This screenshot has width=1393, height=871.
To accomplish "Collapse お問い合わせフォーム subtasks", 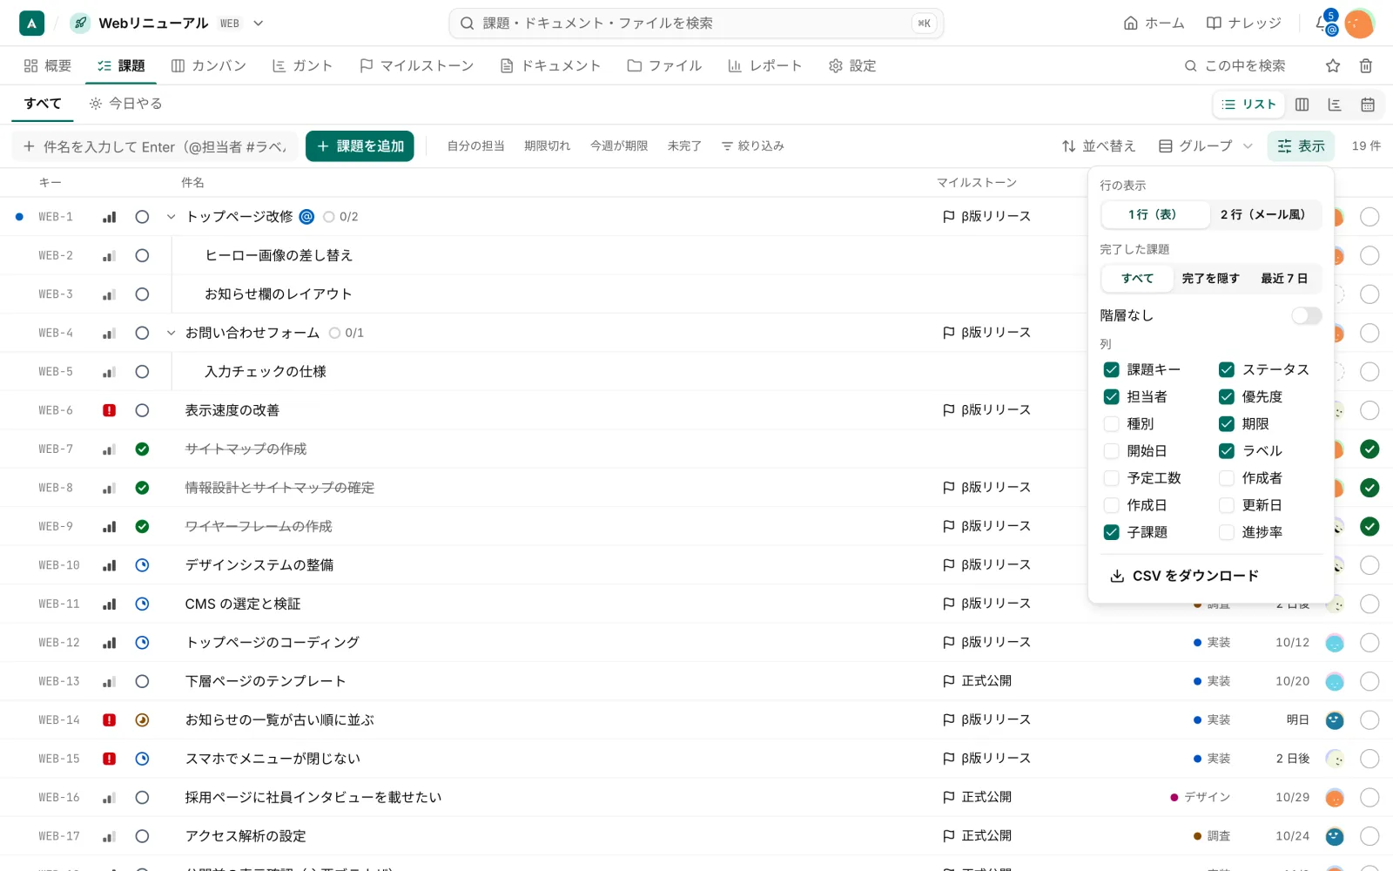I will click(171, 333).
